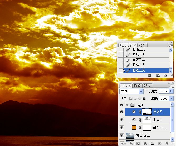Screen dimensions: 176x146
Task: Select the 曲线 1 layer mask thumbnail
Action: pyautogui.click(x=147, y=120)
